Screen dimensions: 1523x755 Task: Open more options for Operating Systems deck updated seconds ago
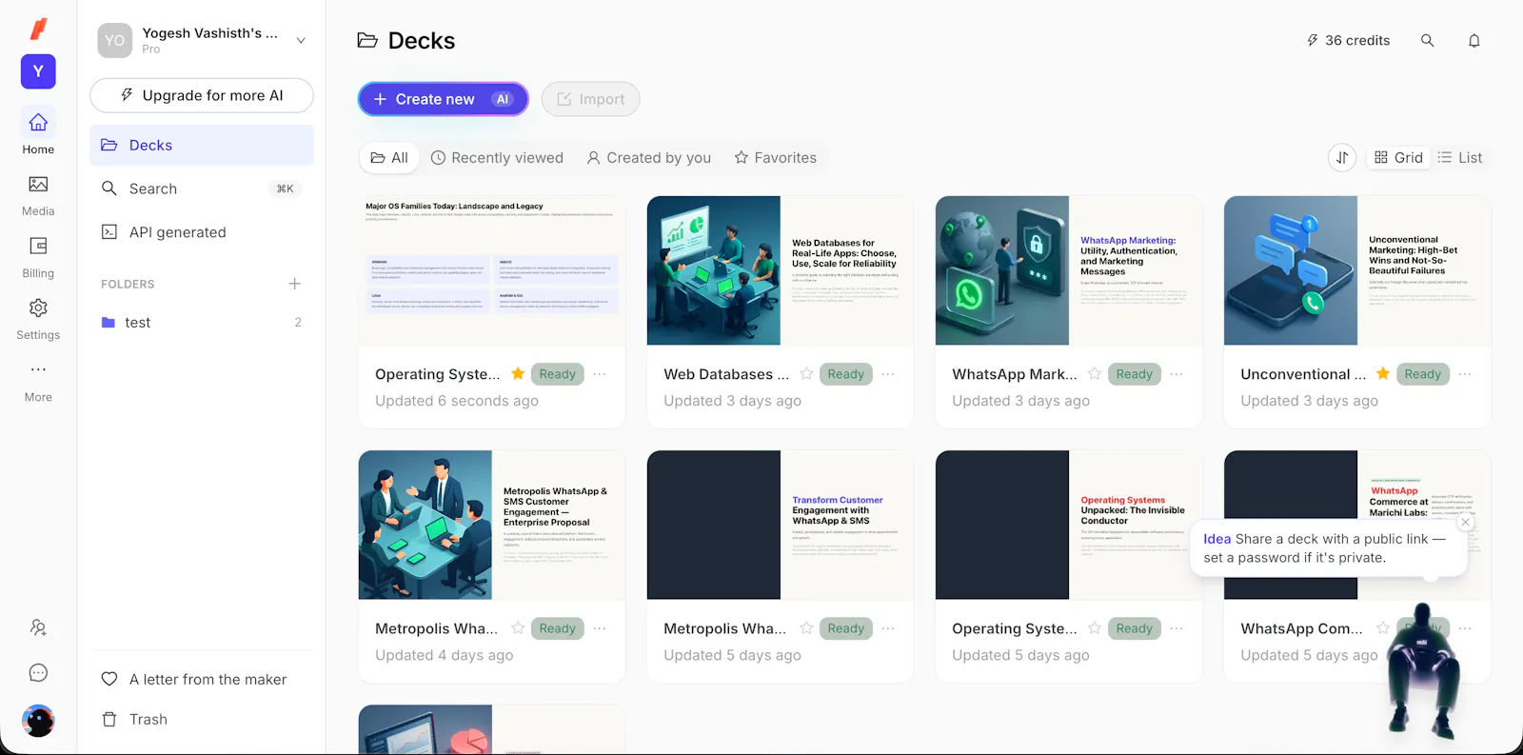tap(600, 374)
